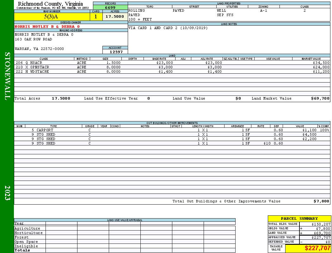Select mailing address line 163 OAK ROW ROAD
Viewport: 332px width, 253px height.
point(33,40)
